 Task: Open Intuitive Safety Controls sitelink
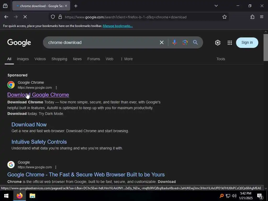coord(39,142)
